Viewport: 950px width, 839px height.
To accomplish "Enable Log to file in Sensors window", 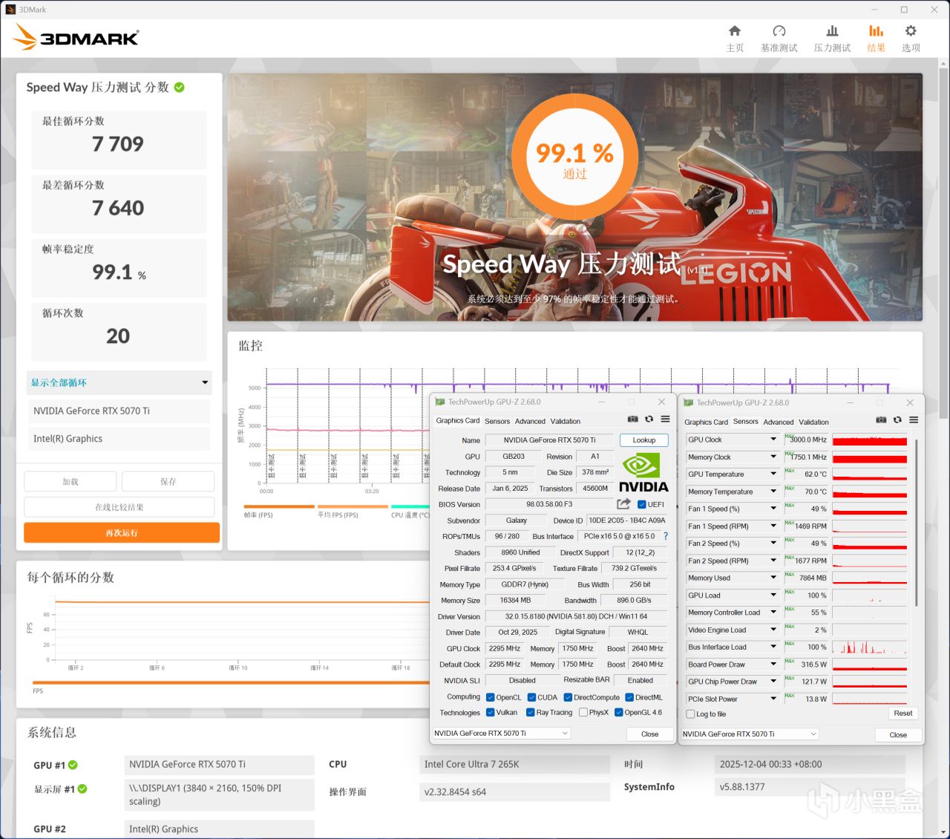I will 691,714.
